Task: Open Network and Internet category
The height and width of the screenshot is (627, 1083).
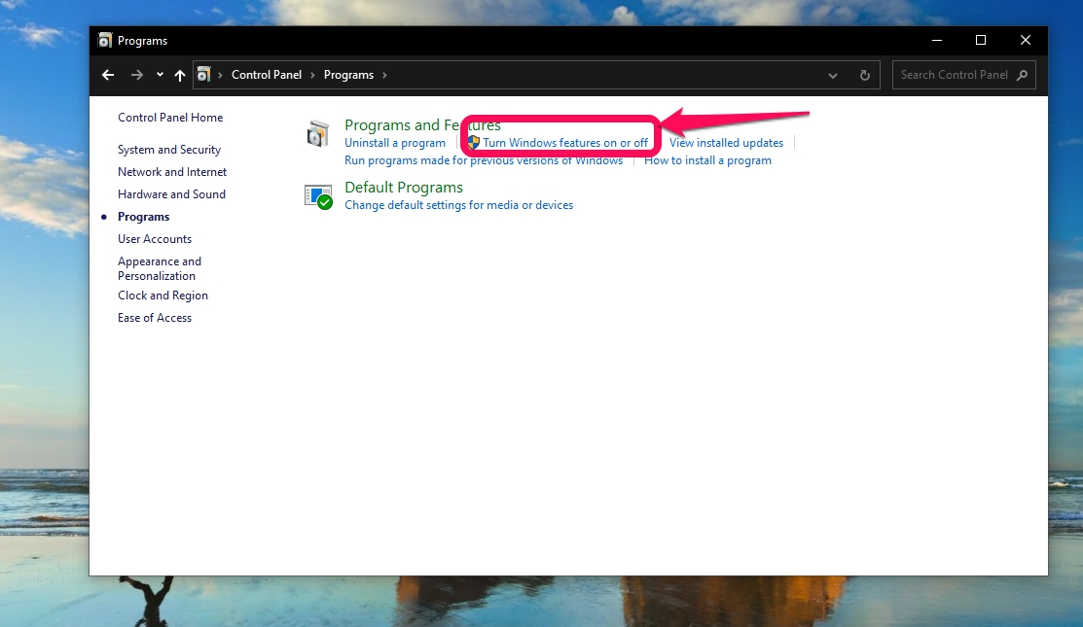Action: 172,172
